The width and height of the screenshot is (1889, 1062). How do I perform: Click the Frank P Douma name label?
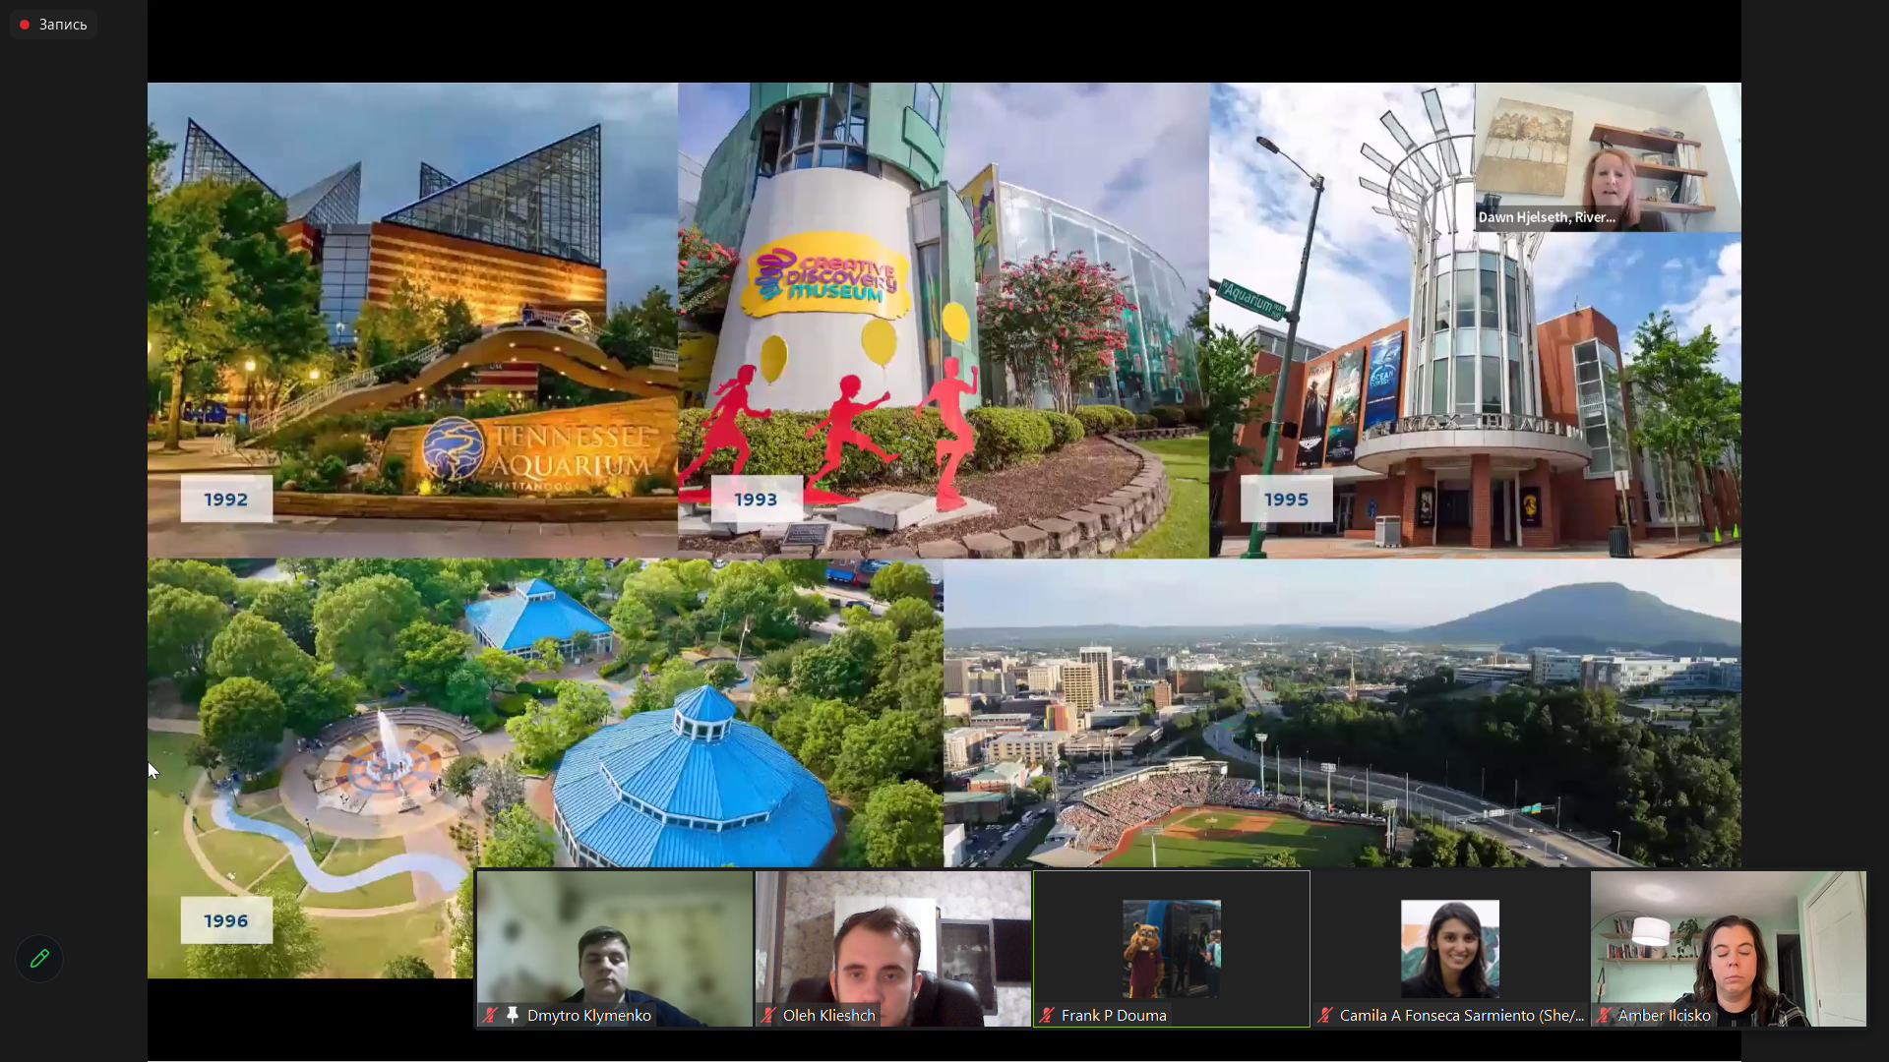(x=1114, y=1015)
